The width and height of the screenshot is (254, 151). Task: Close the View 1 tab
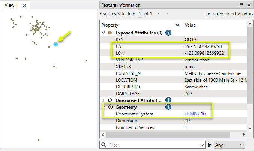point(24,5)
